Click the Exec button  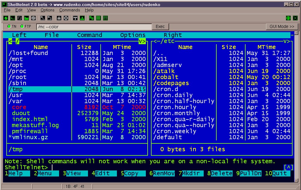(x=160, y=27)
